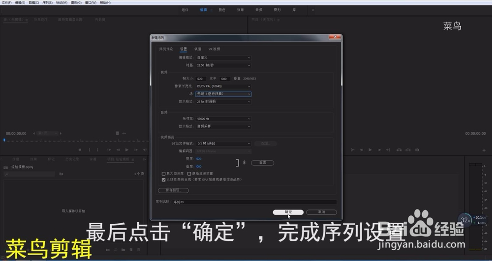The image size is (492, 261).
Task: Switch to the 组件 workspace
Action: (x=185, y=10)
